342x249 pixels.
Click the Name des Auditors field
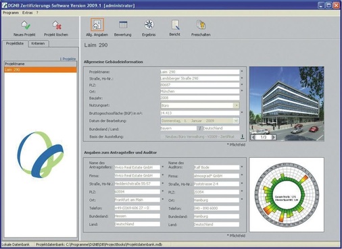pyautogui.click(x=216, y=167)
